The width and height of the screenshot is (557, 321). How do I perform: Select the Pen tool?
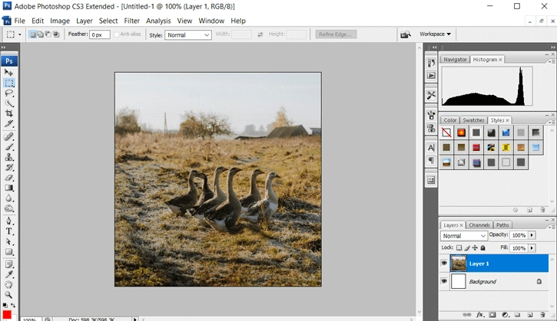9,221
